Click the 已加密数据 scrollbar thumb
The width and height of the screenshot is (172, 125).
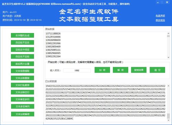(x=168, y=116)
